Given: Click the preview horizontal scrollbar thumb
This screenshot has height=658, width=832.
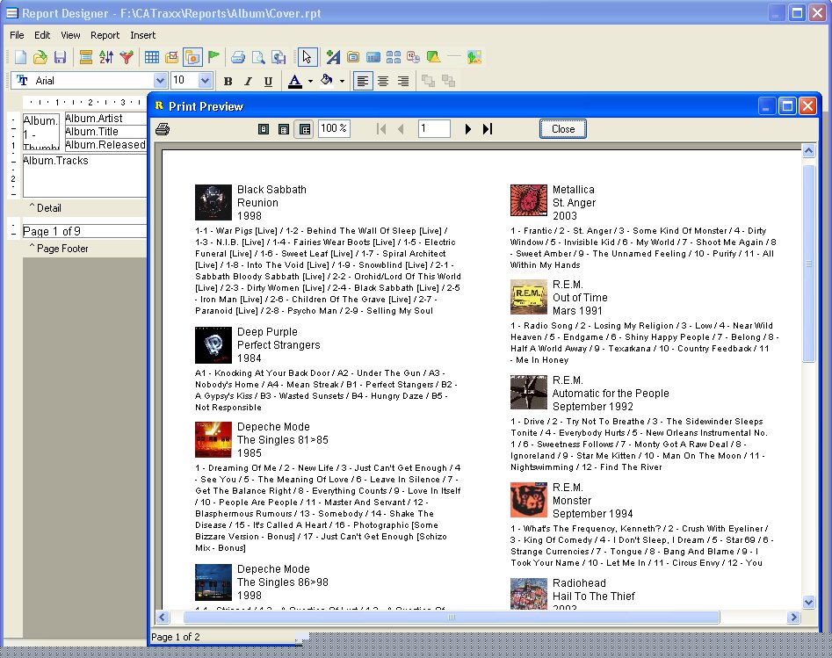Looking at the screenshot, I should coord(452,617).
